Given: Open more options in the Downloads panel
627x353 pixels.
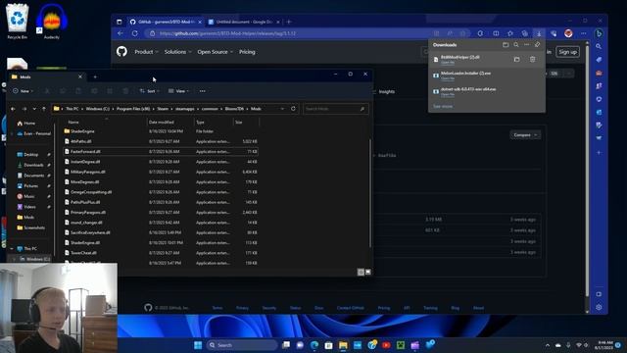Looking at the screenshot, I should coord(527,45).
